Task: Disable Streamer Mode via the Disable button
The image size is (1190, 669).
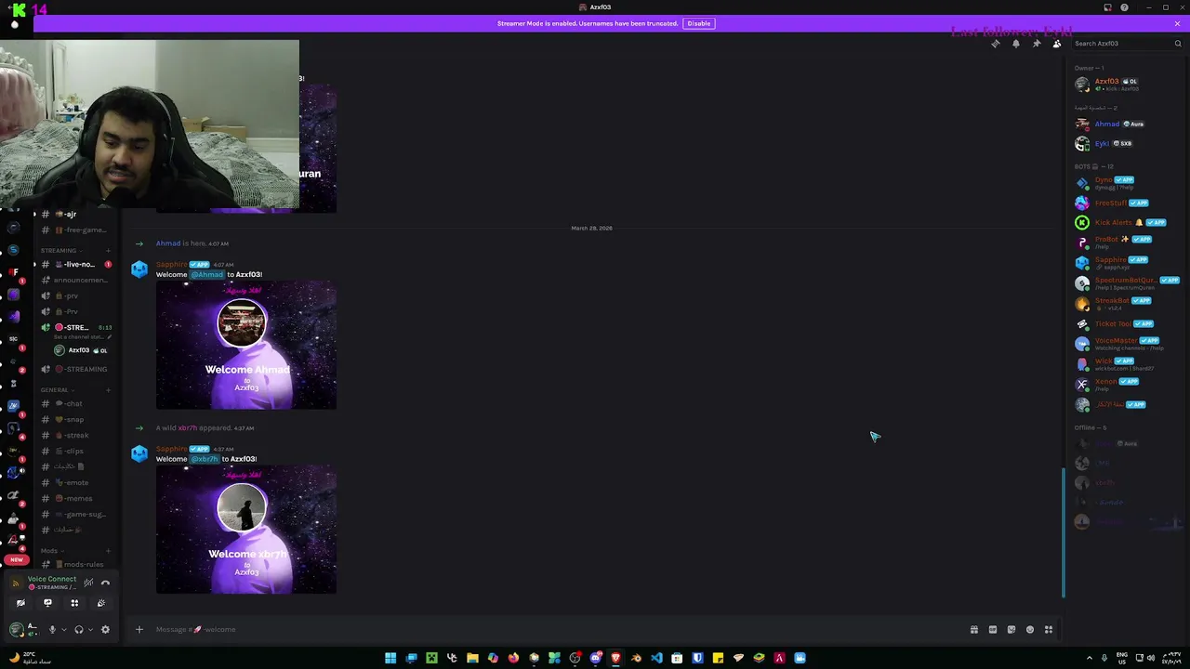Action: point(698,23)
